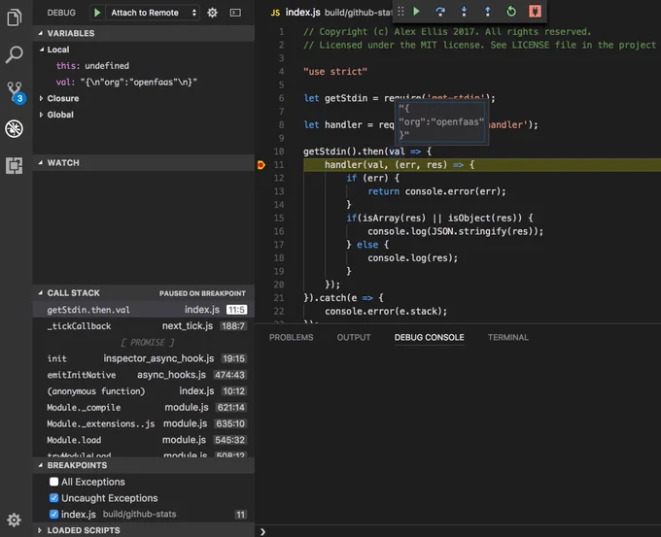Open the Manage gear at bottom of activity bar
Viewport: 661px width, 537px height.
click(14, 520)
